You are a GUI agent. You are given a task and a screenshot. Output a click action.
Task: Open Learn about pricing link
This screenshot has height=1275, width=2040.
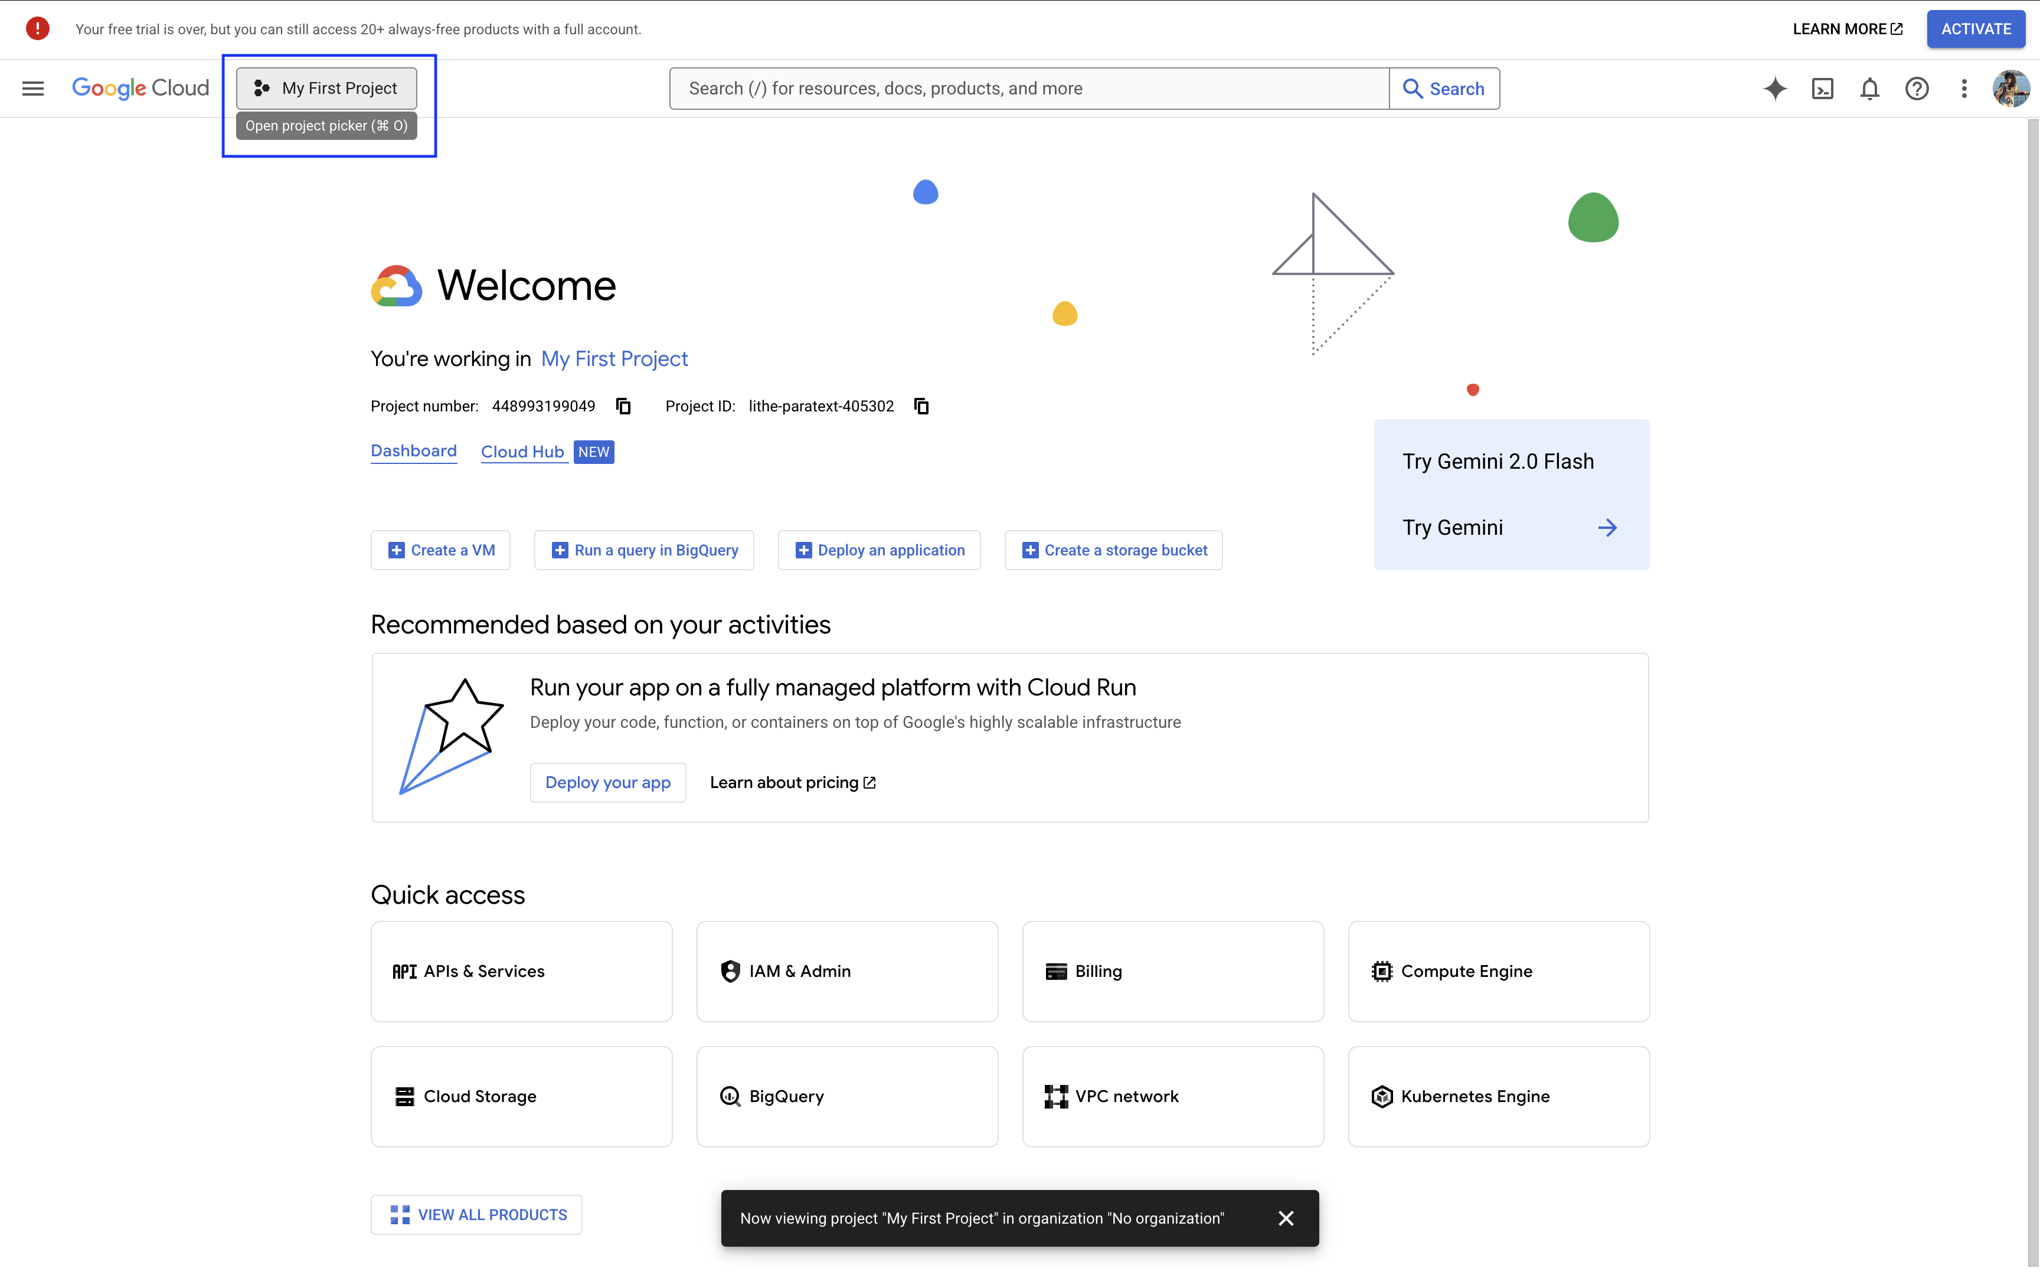(792, 783)
